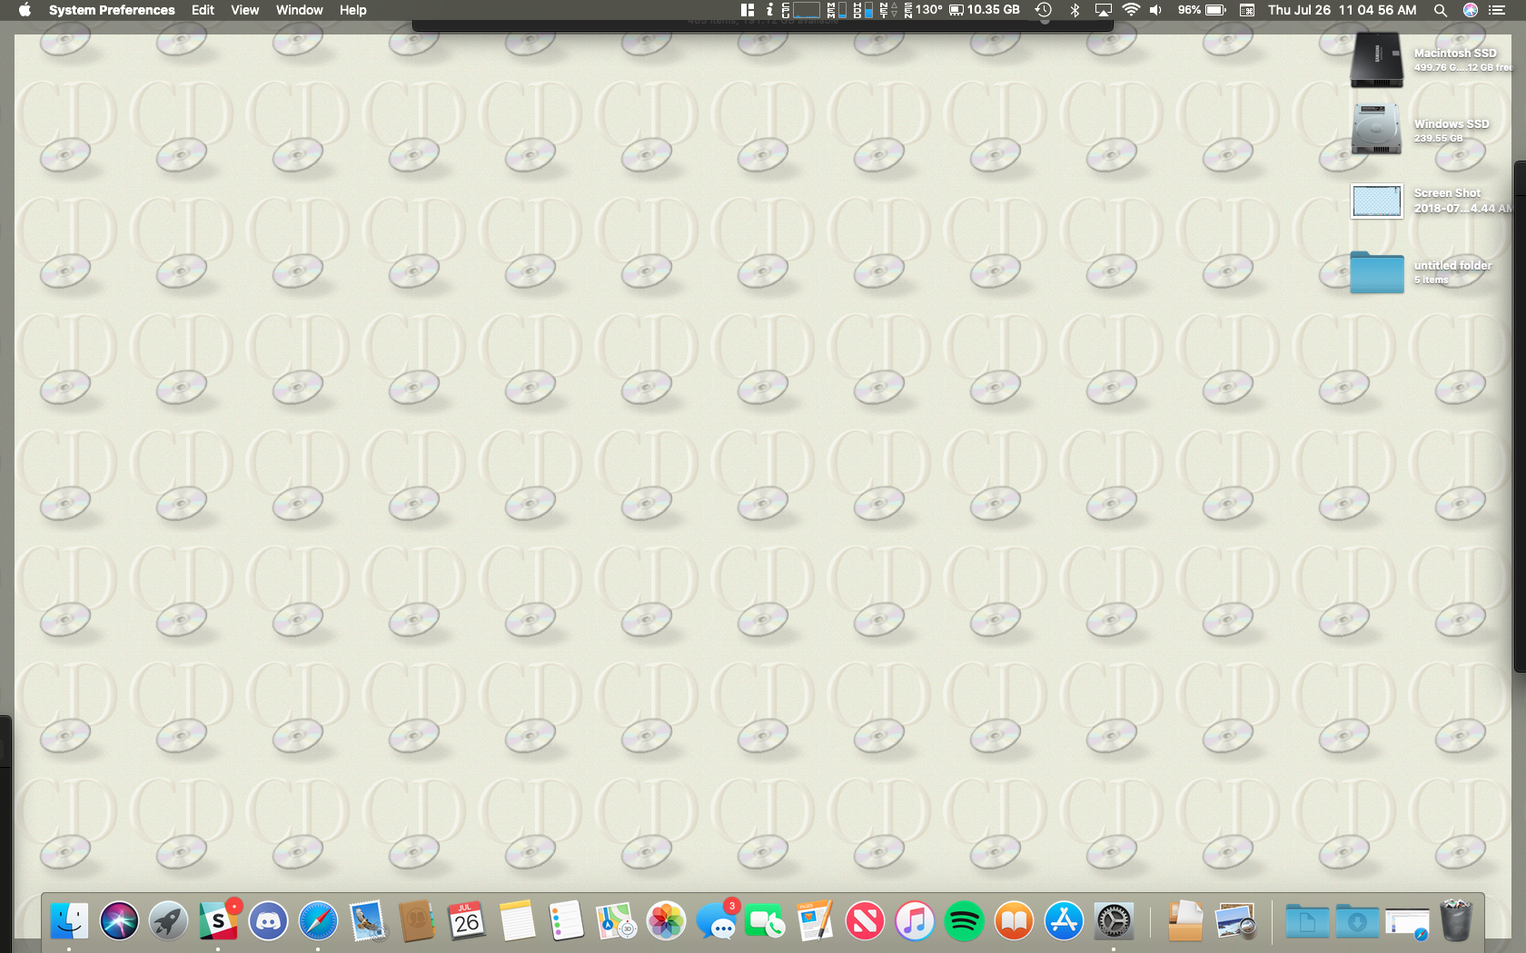Screen dimensions: 1526x953
Task: Open the Documents folder stack in Dock
Action: (x=1307, y=921)
